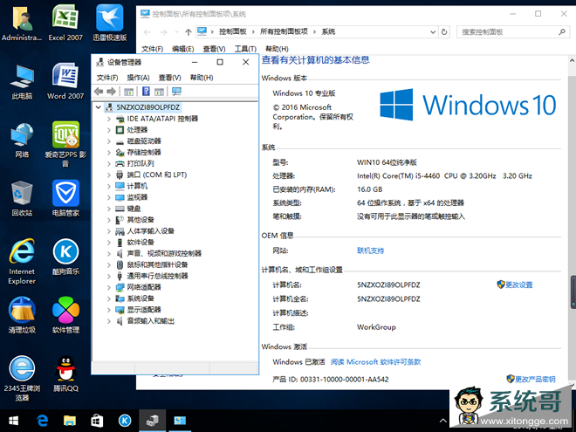
Task: Launch Word 2007 from desktop
Action: (65, 81)
